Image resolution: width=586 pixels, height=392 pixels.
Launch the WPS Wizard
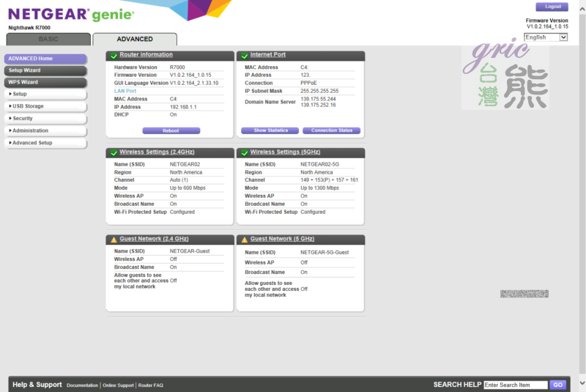[x=45, y=82]
